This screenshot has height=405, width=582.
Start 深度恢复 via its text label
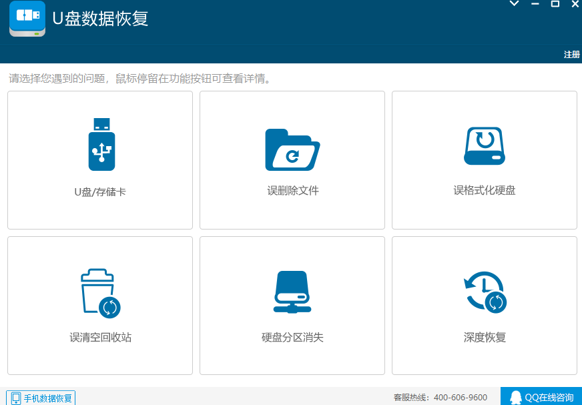tap(485, 338)
